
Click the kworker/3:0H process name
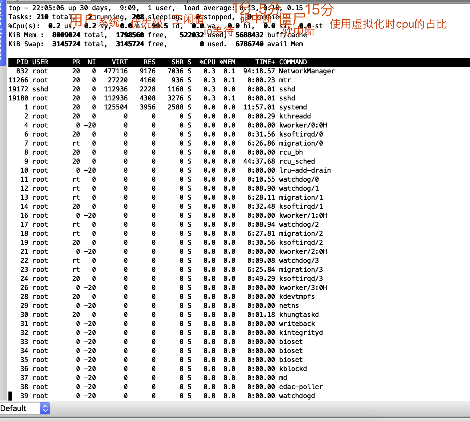pos(303,287)
